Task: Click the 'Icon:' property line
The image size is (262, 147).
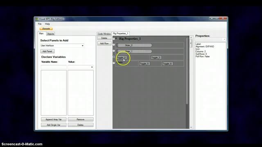Action: (x=198, y=49)
